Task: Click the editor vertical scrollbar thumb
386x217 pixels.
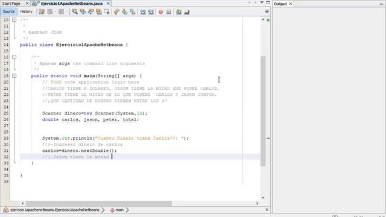Action: 263,111
